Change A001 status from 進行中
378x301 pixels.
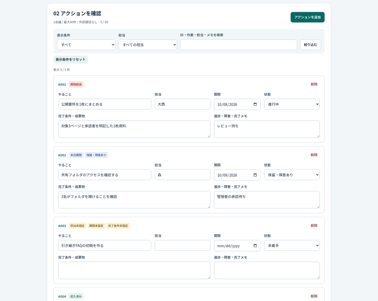(292, 104)
